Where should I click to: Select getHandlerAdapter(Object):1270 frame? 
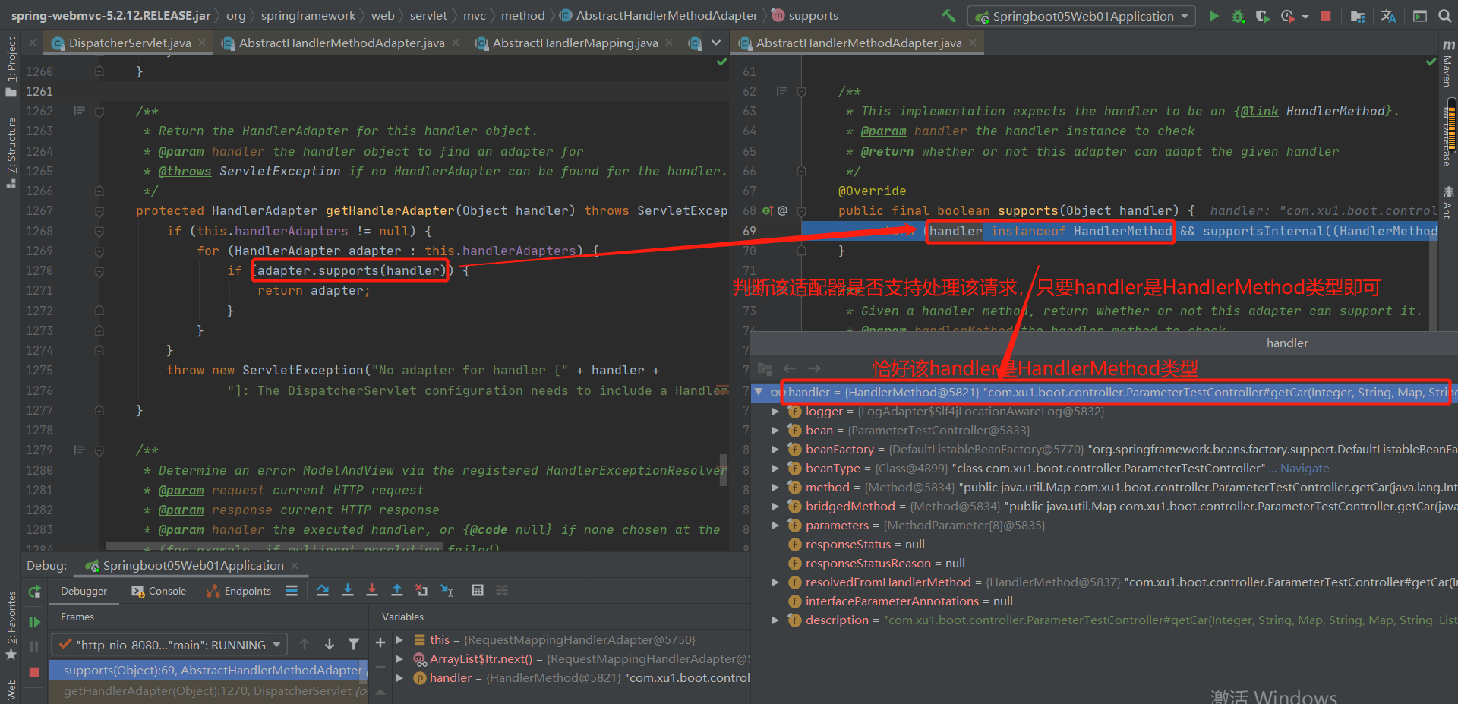208,690
